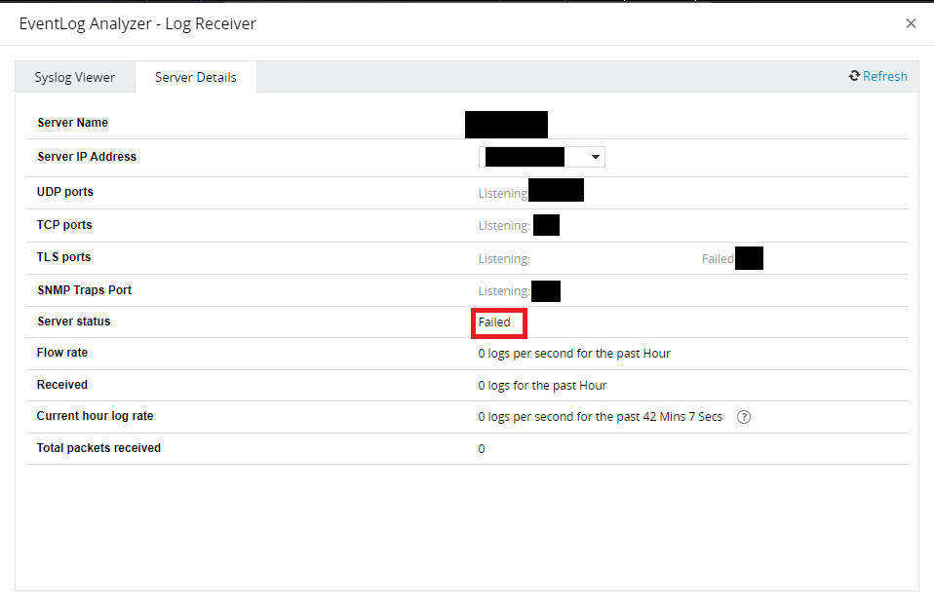
Task: Click the 'Received' label
Action: point(62,385)
